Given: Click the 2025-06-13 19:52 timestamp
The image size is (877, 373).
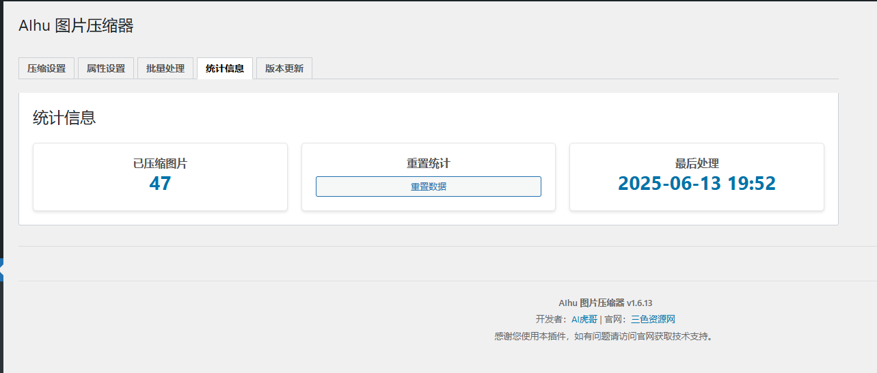Looking at the screenshot, I should tap(697, 184).
